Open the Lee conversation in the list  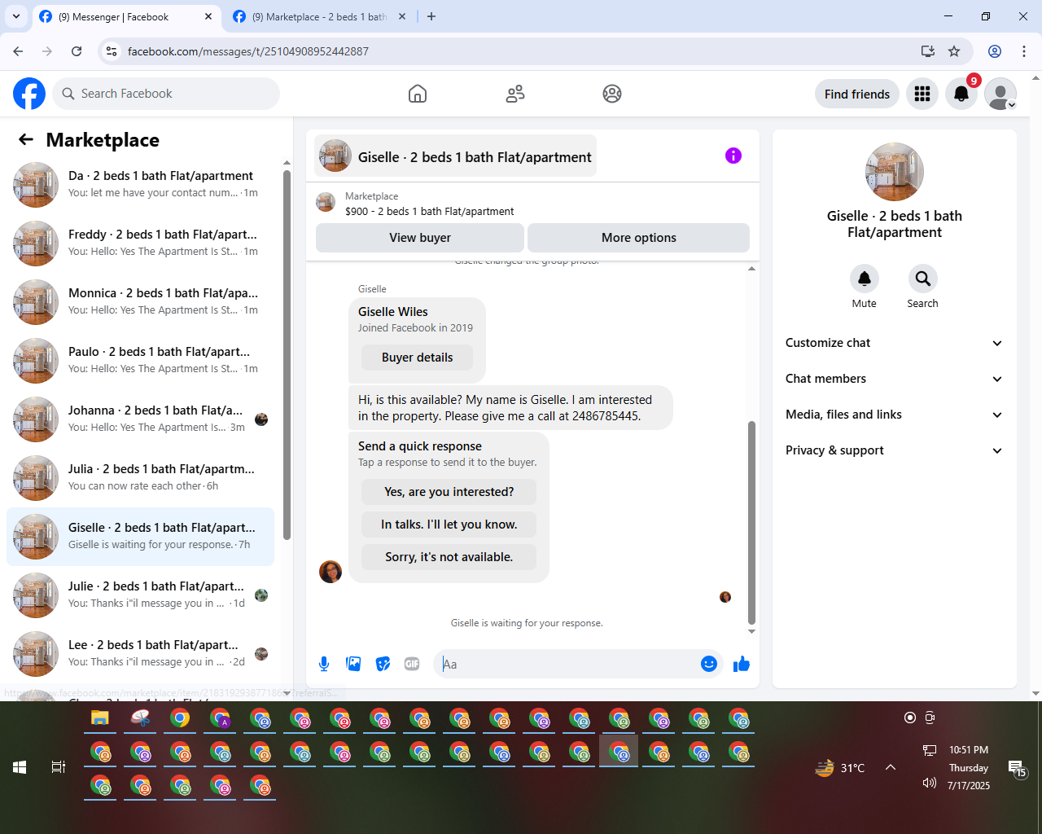tap(140, 654)
